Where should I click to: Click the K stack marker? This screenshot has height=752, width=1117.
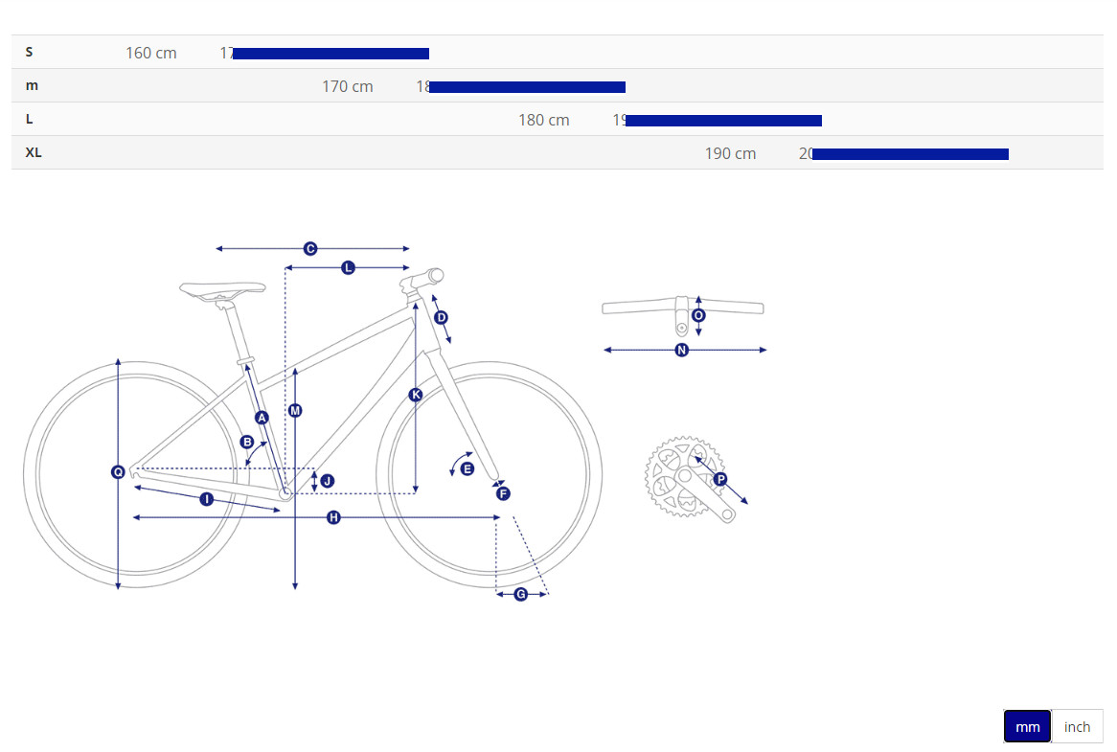415,395
